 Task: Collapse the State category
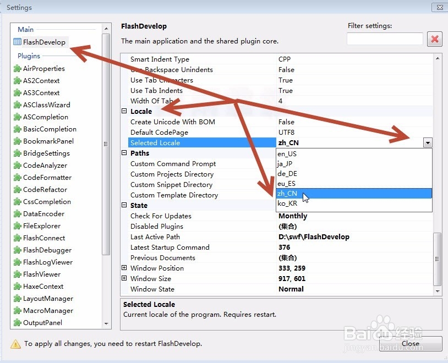click(x=124, y=205)
